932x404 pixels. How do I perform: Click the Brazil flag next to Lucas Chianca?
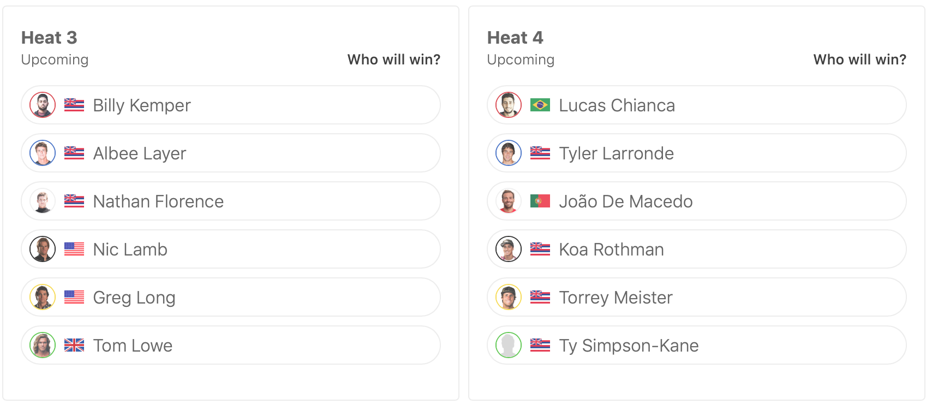540,105
